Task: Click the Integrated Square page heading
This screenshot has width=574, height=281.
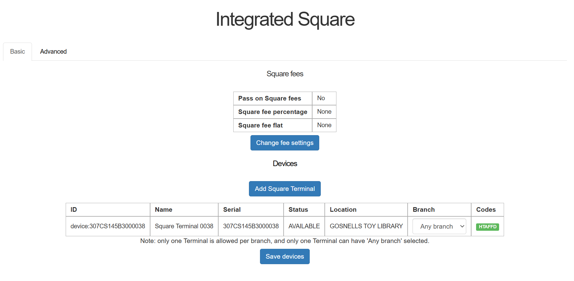Action: point(285,19)
